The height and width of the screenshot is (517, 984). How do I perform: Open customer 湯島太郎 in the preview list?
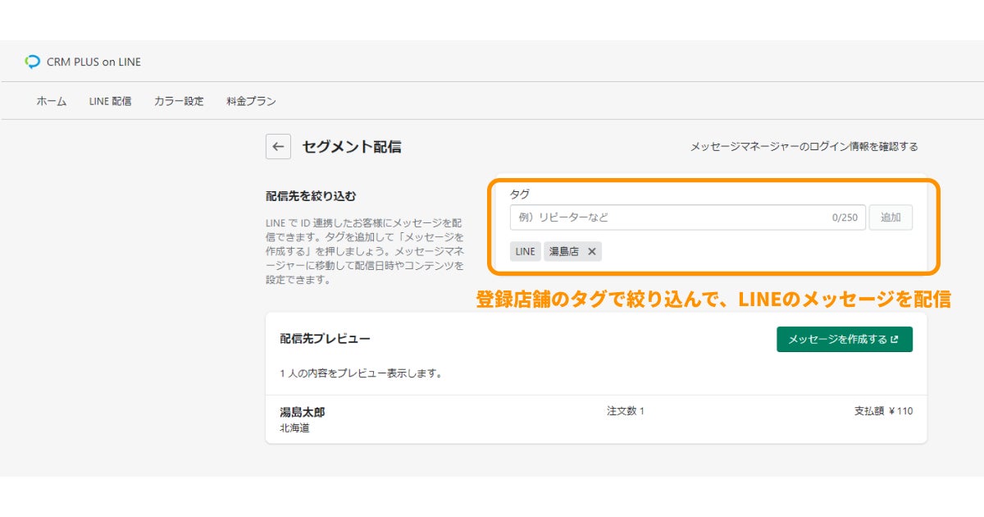(303, 412)
